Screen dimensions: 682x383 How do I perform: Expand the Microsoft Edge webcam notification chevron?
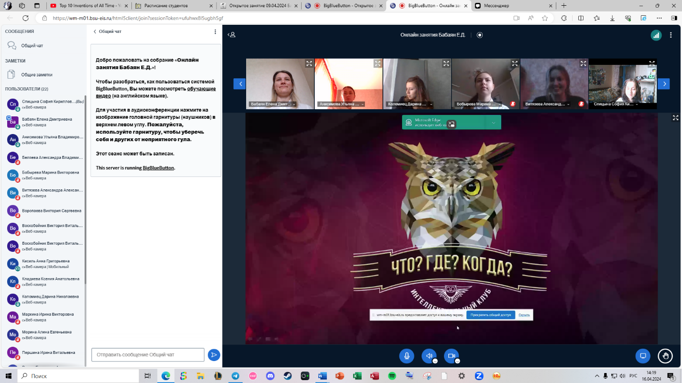493,123
